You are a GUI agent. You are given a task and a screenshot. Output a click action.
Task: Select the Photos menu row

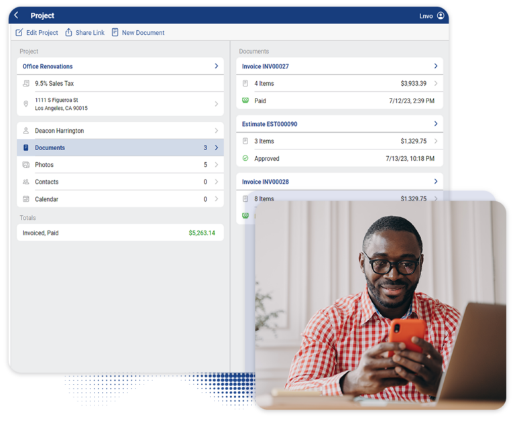coord(120,165)
